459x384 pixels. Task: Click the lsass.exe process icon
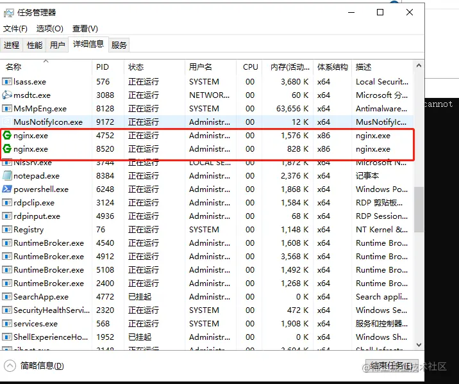pyautogui.click(x=7, y=81)
